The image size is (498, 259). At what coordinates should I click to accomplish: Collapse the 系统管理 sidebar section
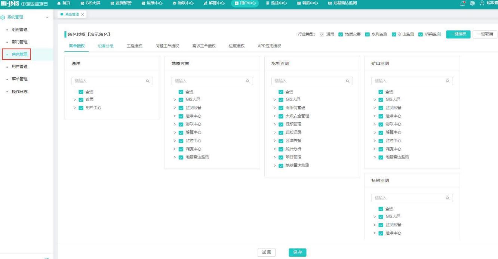tap(47, 18)
